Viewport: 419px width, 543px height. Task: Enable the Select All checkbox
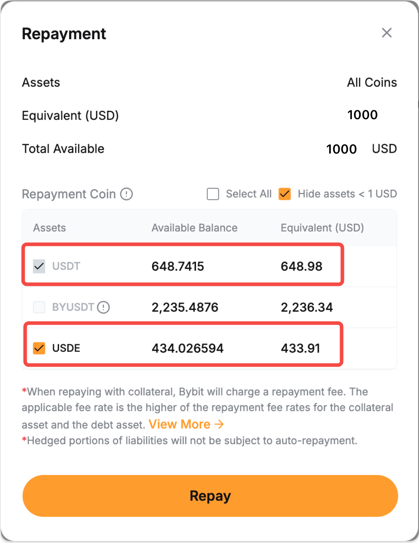pyautogui.click(x=213, y=194)
